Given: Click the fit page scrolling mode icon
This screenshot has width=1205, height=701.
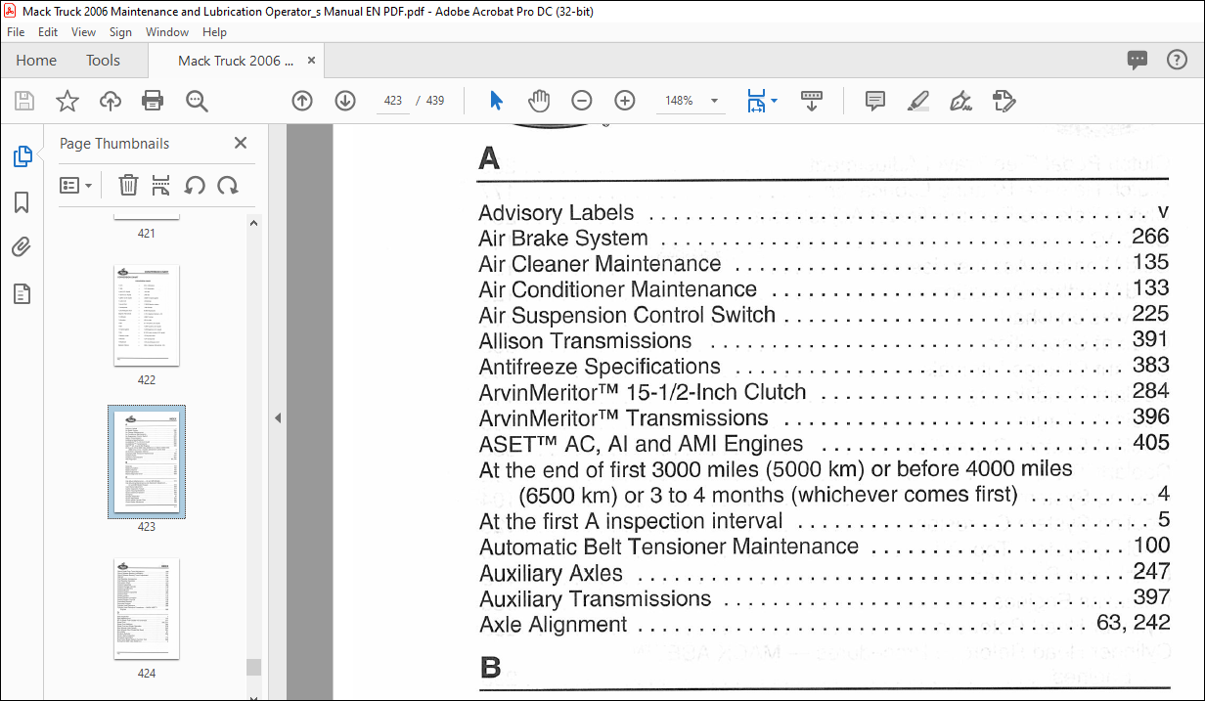Looking at the screenshot, I should coord(756,101).
